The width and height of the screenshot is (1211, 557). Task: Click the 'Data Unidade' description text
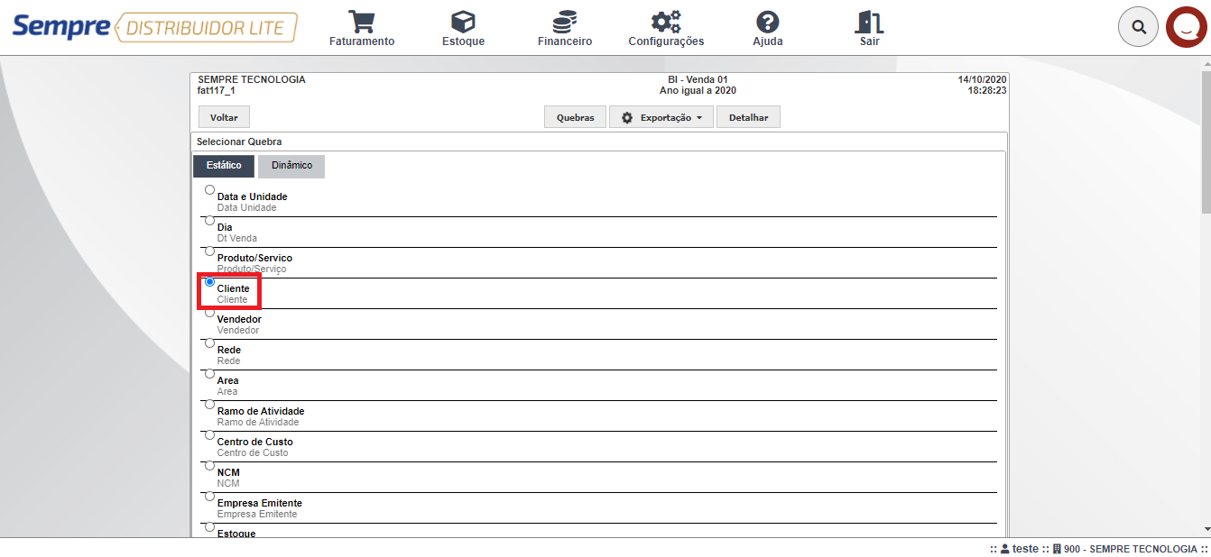(247, 207)
